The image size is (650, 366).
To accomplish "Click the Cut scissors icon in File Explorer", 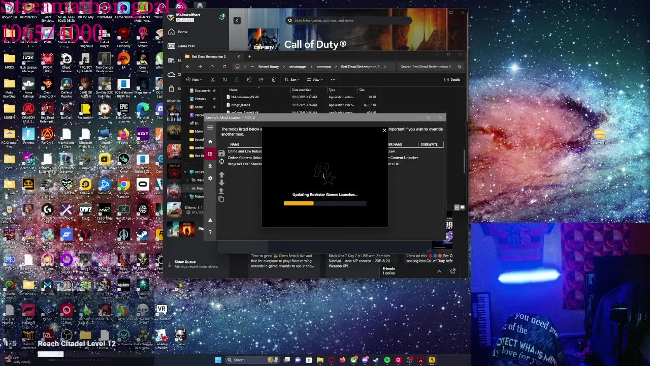I will (213, 79).
